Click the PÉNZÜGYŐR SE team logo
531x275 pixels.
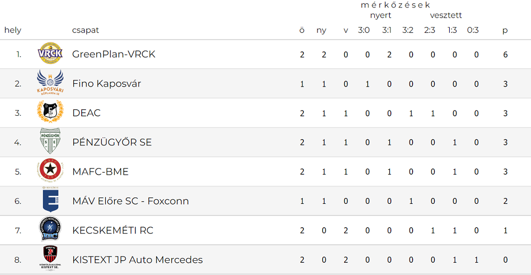point(50,142)
